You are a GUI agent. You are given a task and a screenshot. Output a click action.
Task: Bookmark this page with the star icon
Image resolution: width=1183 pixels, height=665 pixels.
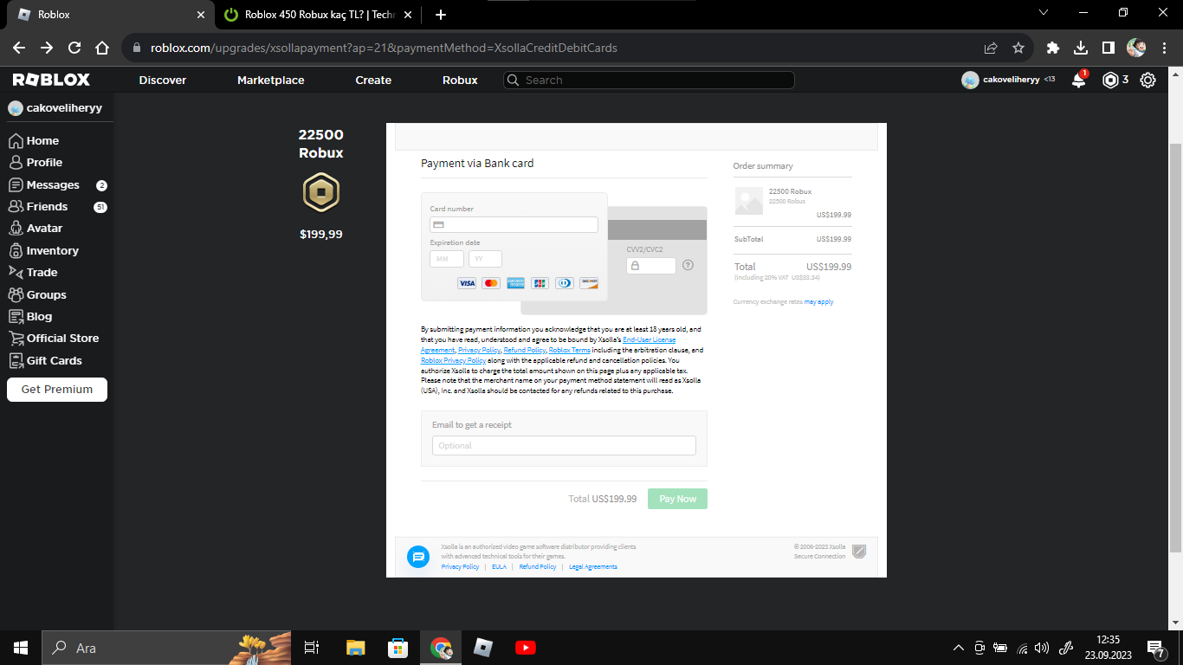pyautogui.click(x=1018, y=48)
